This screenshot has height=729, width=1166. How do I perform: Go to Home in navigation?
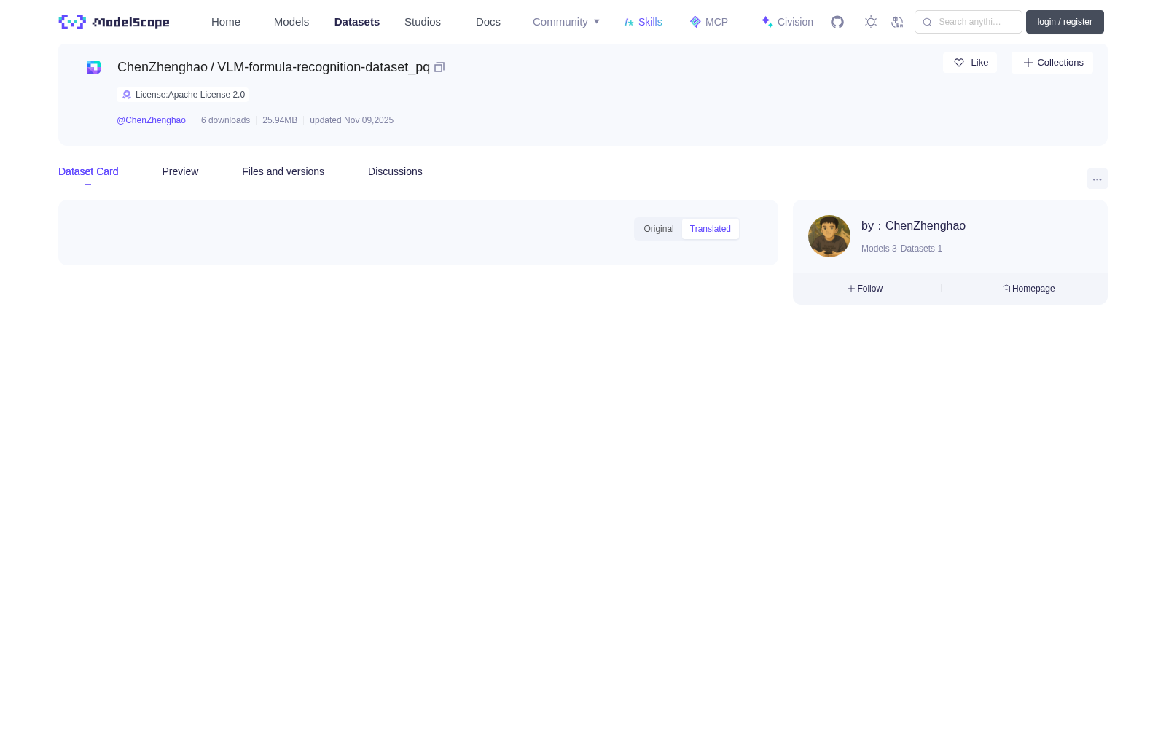coord(226,22)
